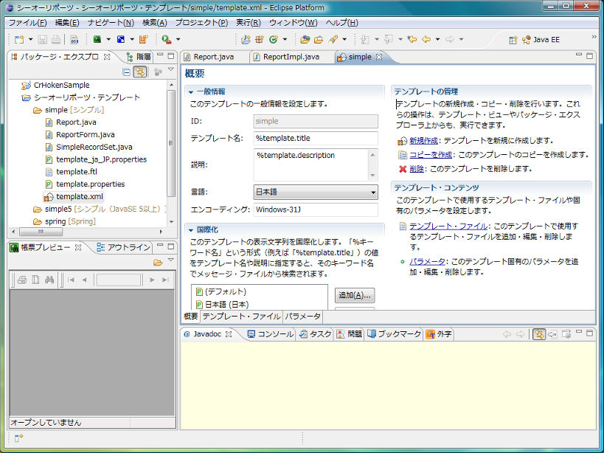Switch to the テンプレート・ファイル page tab
Viewport: 604px width, 453px height.
pos(241,317)
